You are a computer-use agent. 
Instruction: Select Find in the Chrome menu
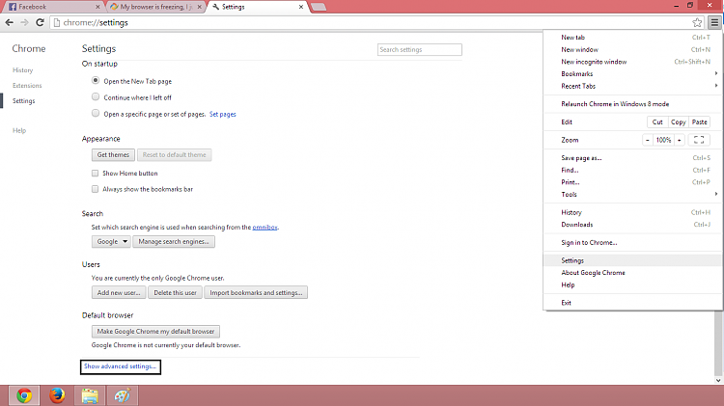633,170
